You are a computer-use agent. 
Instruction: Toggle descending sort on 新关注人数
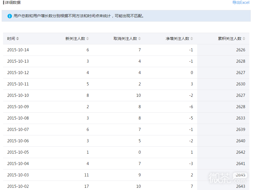[88, 40]
